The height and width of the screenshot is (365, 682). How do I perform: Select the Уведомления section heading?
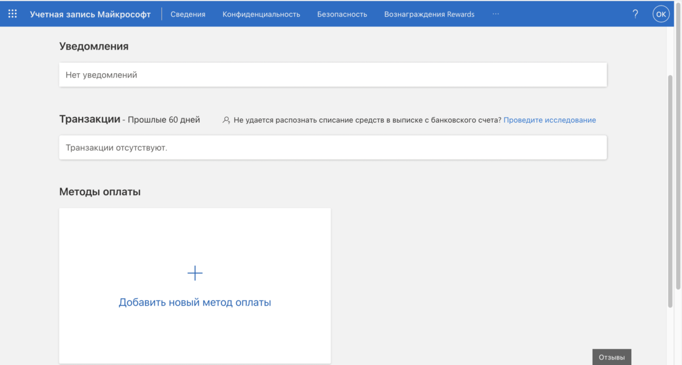pos(93,46)
